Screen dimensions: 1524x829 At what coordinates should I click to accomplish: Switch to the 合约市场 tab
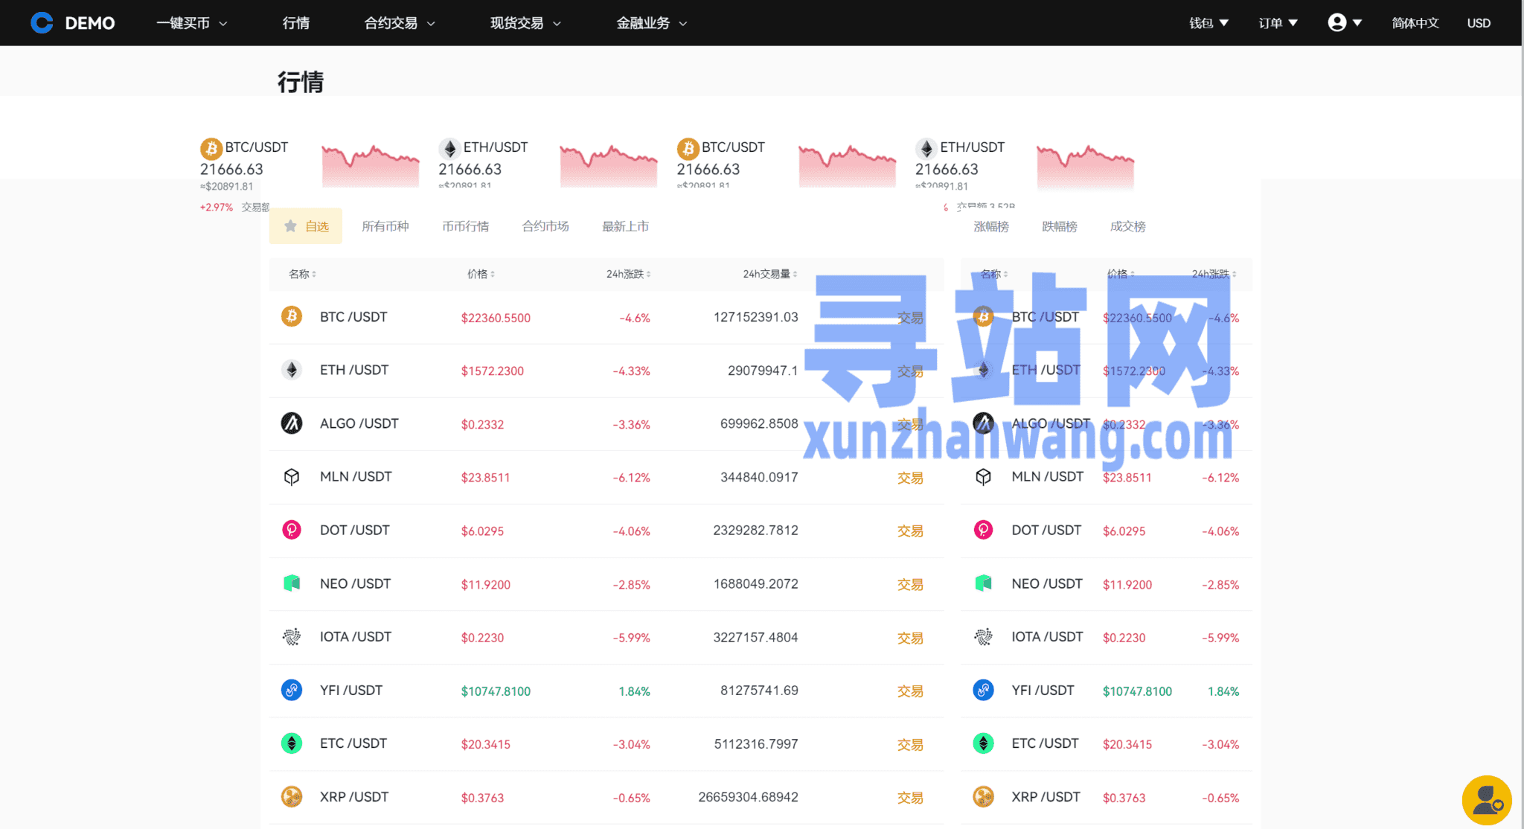[545, 226]
